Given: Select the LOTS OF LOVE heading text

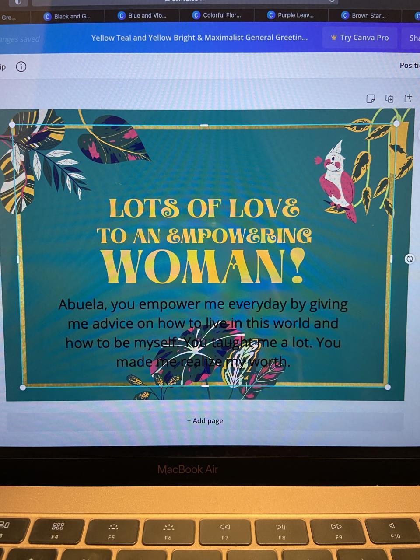Looking at the screenshot, I should tap(204, 208).
